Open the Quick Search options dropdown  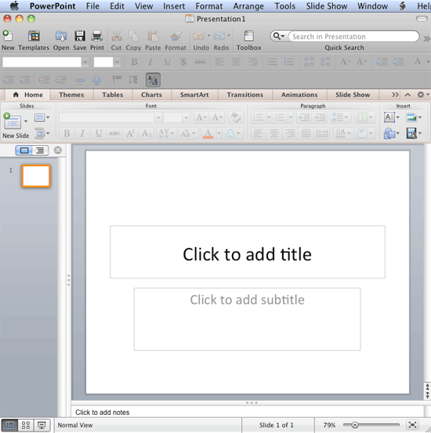[x=279, y=36]
